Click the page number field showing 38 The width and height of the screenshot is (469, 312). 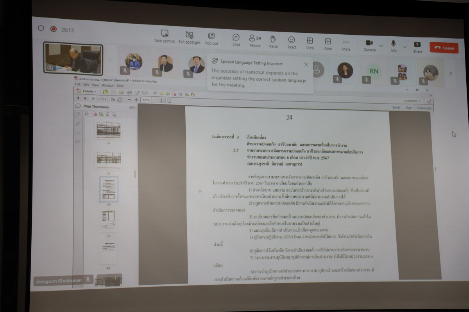pyautogui.click(x=93, y=99)
